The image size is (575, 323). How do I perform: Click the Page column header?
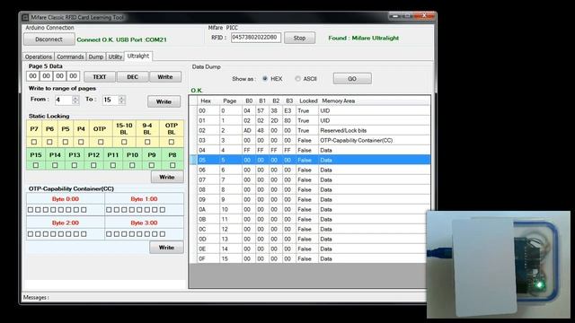click(x=230, y=100)
